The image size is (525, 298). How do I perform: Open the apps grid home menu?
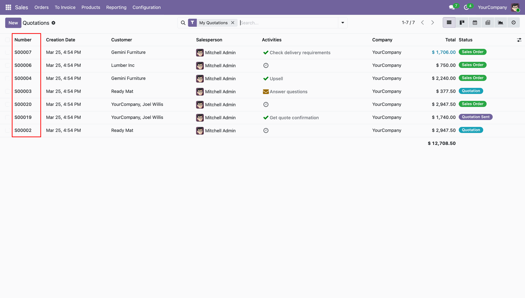coord(8,7)
